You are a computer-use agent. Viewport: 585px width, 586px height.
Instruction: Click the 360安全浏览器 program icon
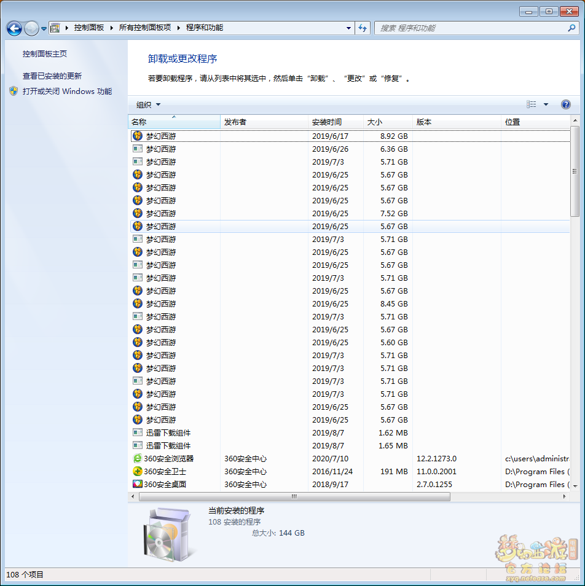138,458
